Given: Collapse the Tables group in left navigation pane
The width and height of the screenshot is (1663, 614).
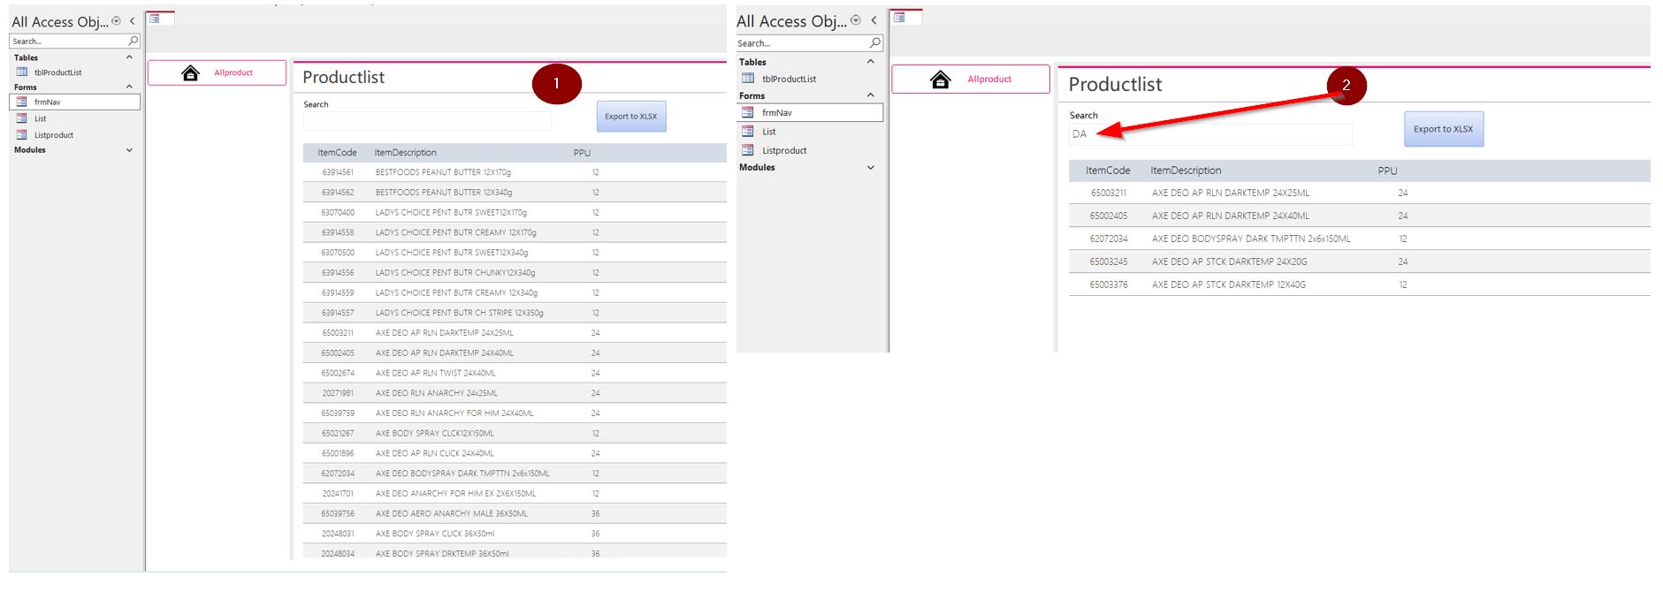Looking at the screenshot, I should (129, 57).
